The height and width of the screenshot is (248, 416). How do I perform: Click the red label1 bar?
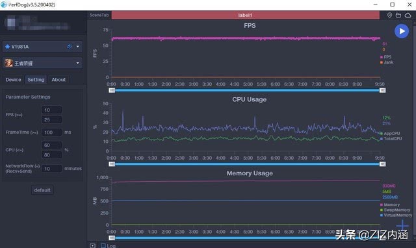246,15
